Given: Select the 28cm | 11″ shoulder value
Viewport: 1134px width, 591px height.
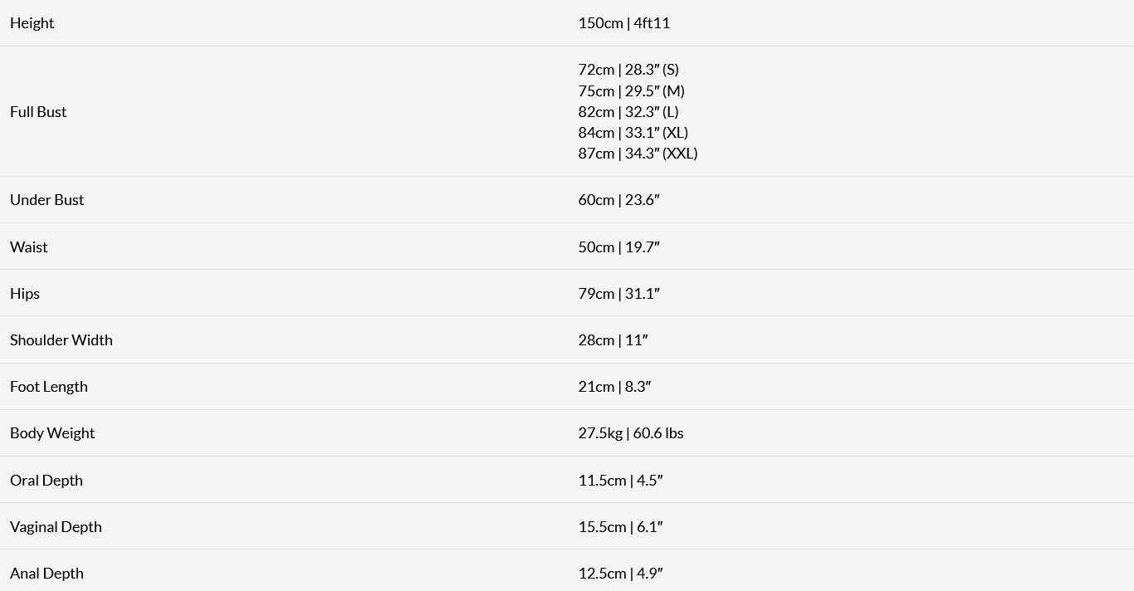Looking at the screenshot, I should coord(613,340).
